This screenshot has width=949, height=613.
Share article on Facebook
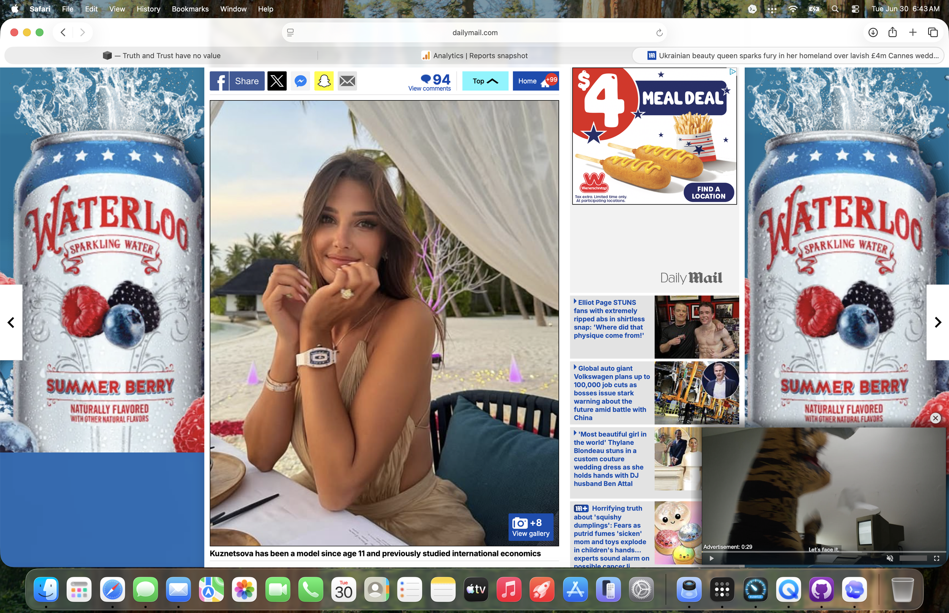tap(237, 81)
